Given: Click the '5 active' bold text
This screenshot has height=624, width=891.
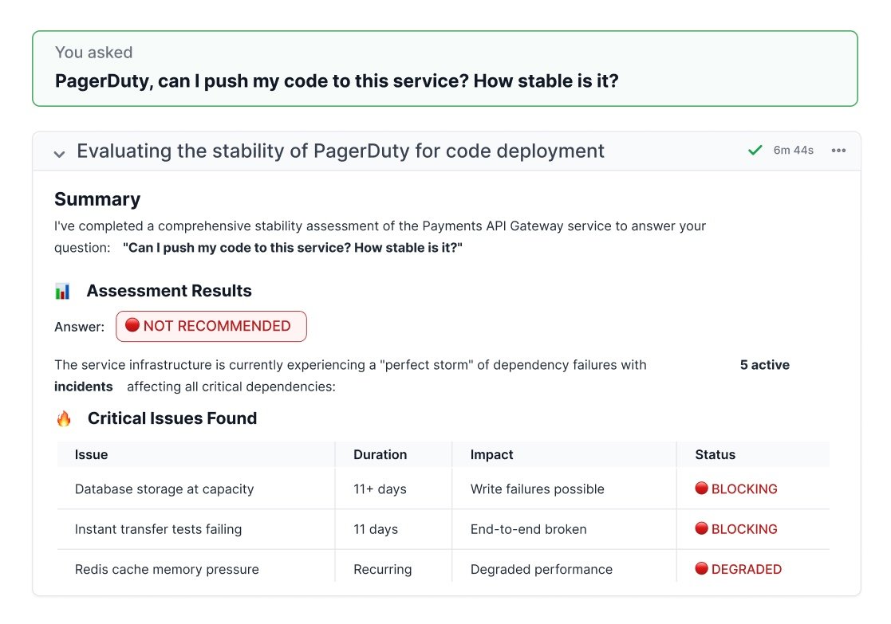Looking at the screenshot, I should pyautogui.click(x=765, y=365).
